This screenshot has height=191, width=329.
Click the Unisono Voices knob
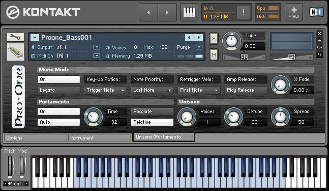(187, 117)
